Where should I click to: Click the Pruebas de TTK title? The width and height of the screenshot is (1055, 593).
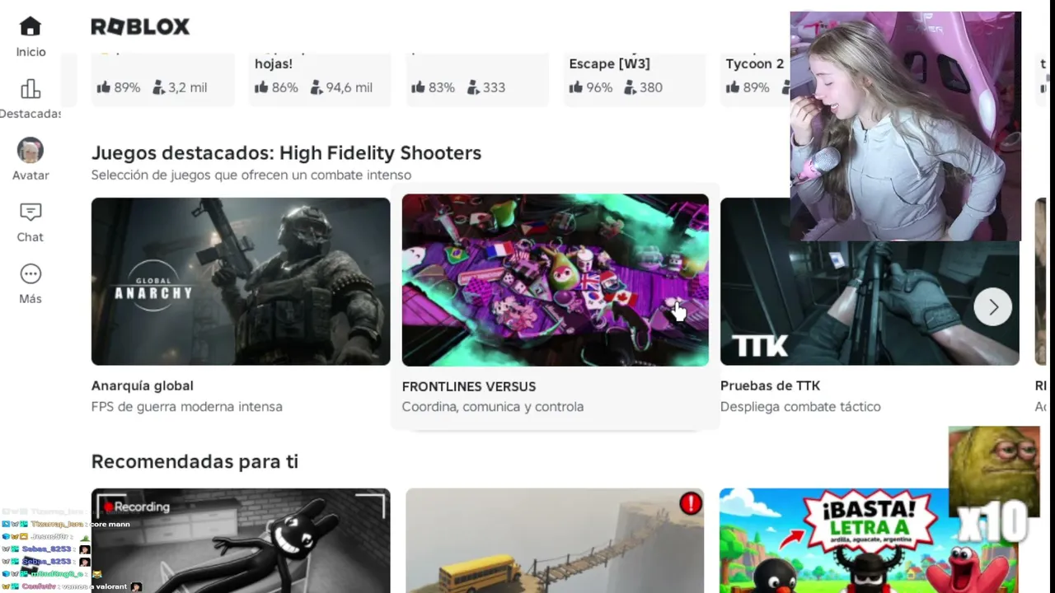[770, 385]
